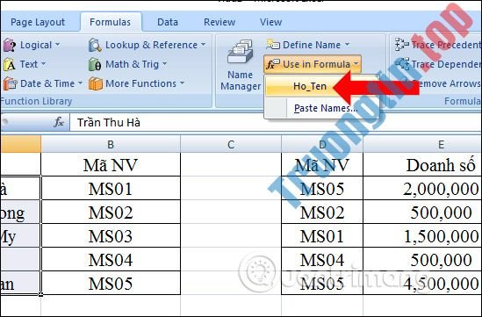
Task: Click the Use in Formula label
Action: (x=317, y=64)
